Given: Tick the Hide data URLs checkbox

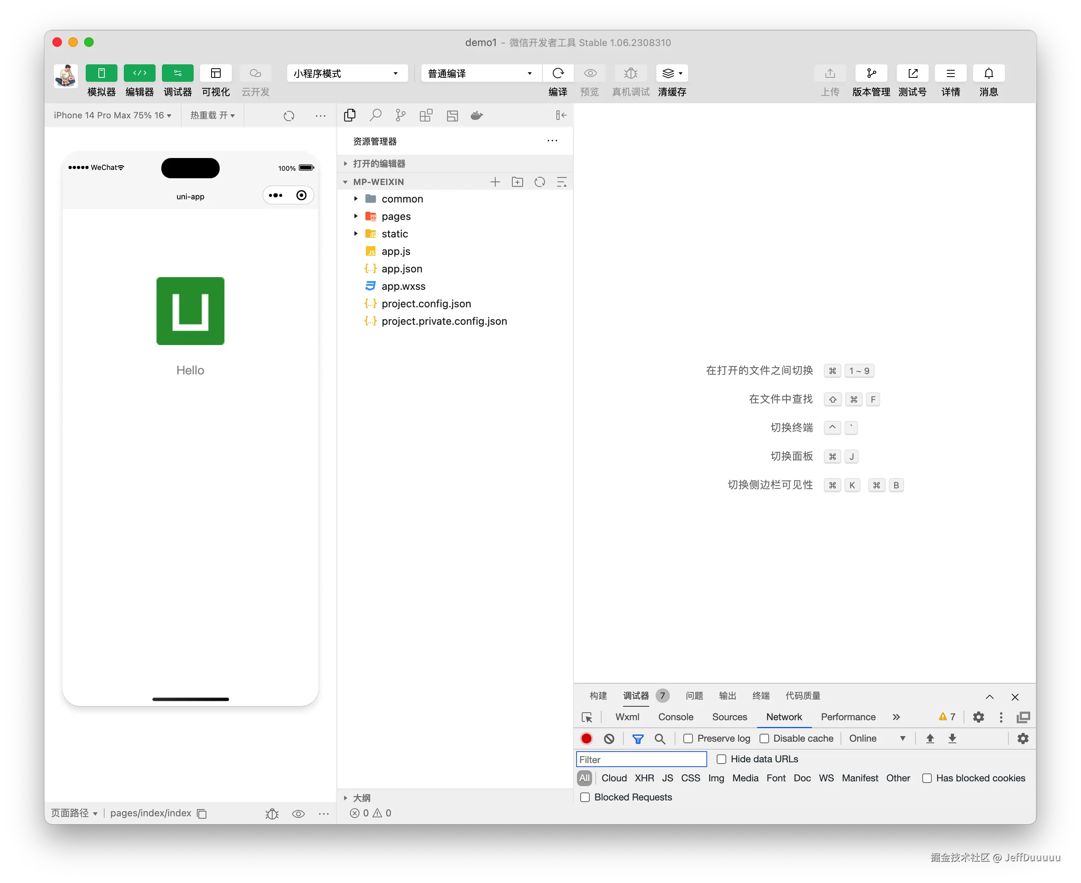Looking at the screenshot, I should [x=721, y=760].
